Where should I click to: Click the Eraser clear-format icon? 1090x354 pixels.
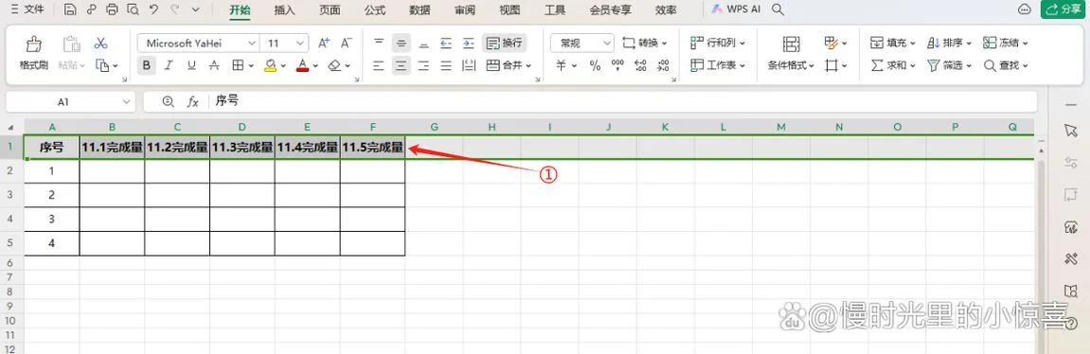tap(335, 65)
